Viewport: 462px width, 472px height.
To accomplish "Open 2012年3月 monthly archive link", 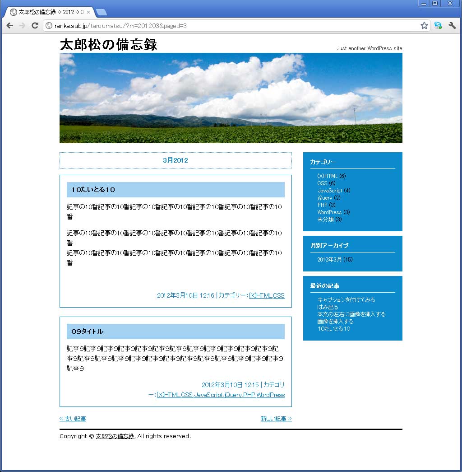I will click(x=329, y=259).
